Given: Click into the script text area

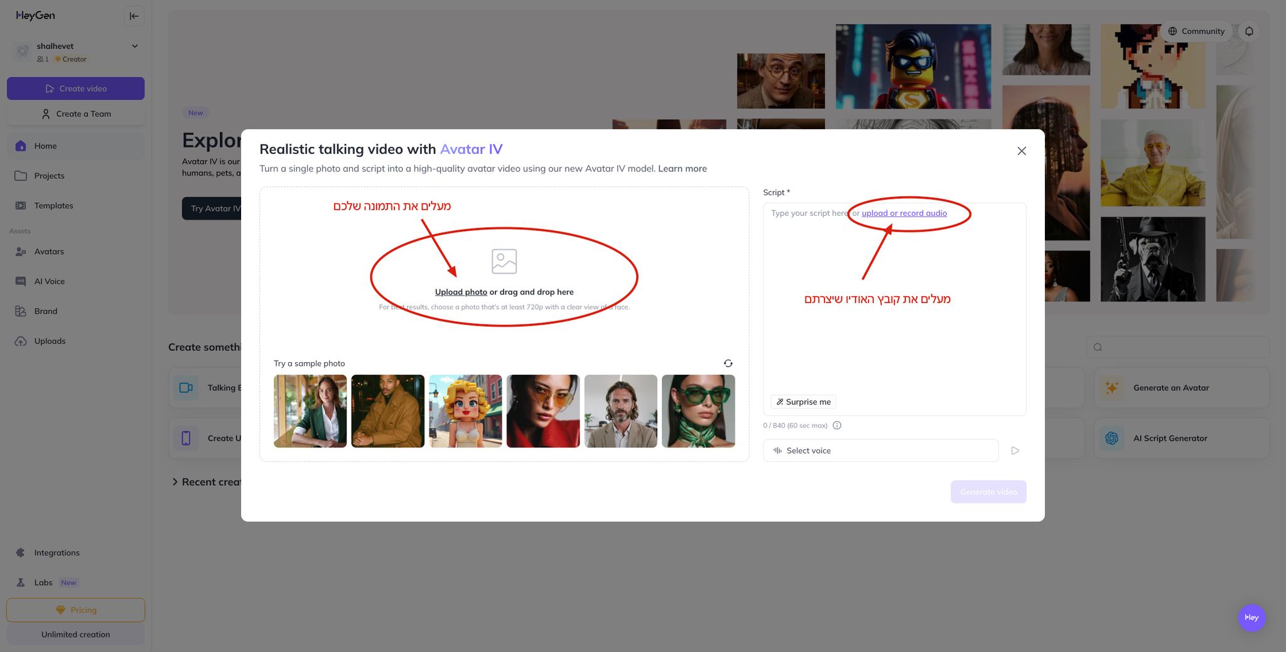Looking at the screenshot, I should point(894,309).
